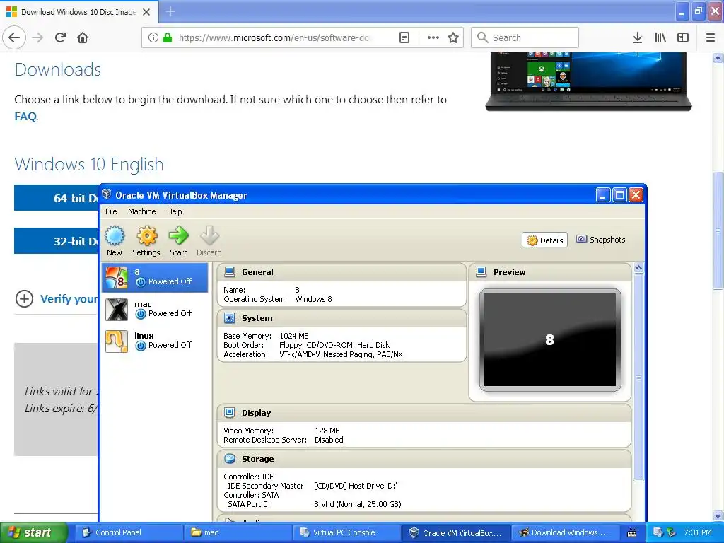Click the Firefox Search input field

525,37
